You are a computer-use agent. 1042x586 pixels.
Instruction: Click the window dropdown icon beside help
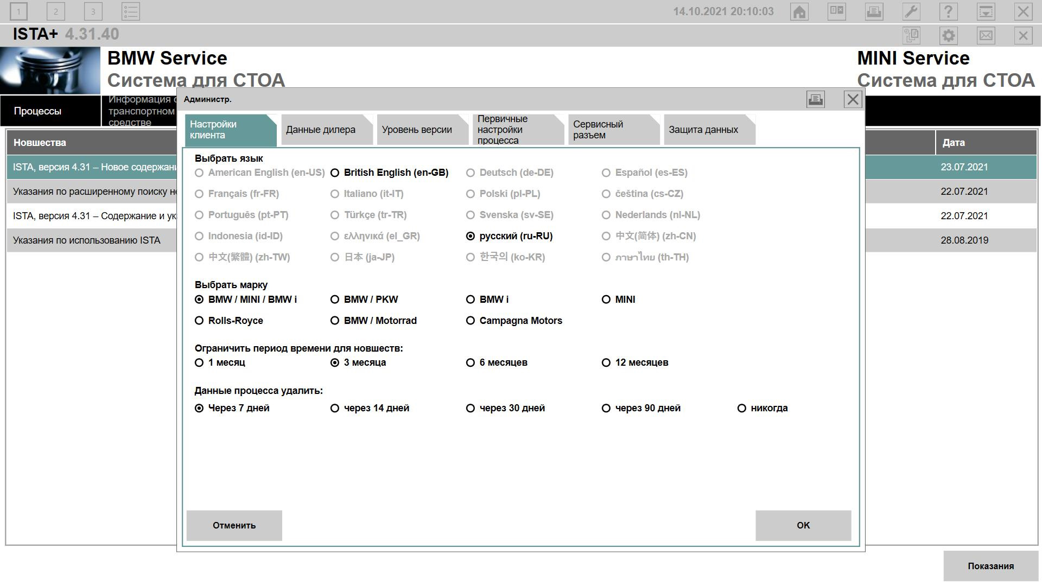point(986,11)
